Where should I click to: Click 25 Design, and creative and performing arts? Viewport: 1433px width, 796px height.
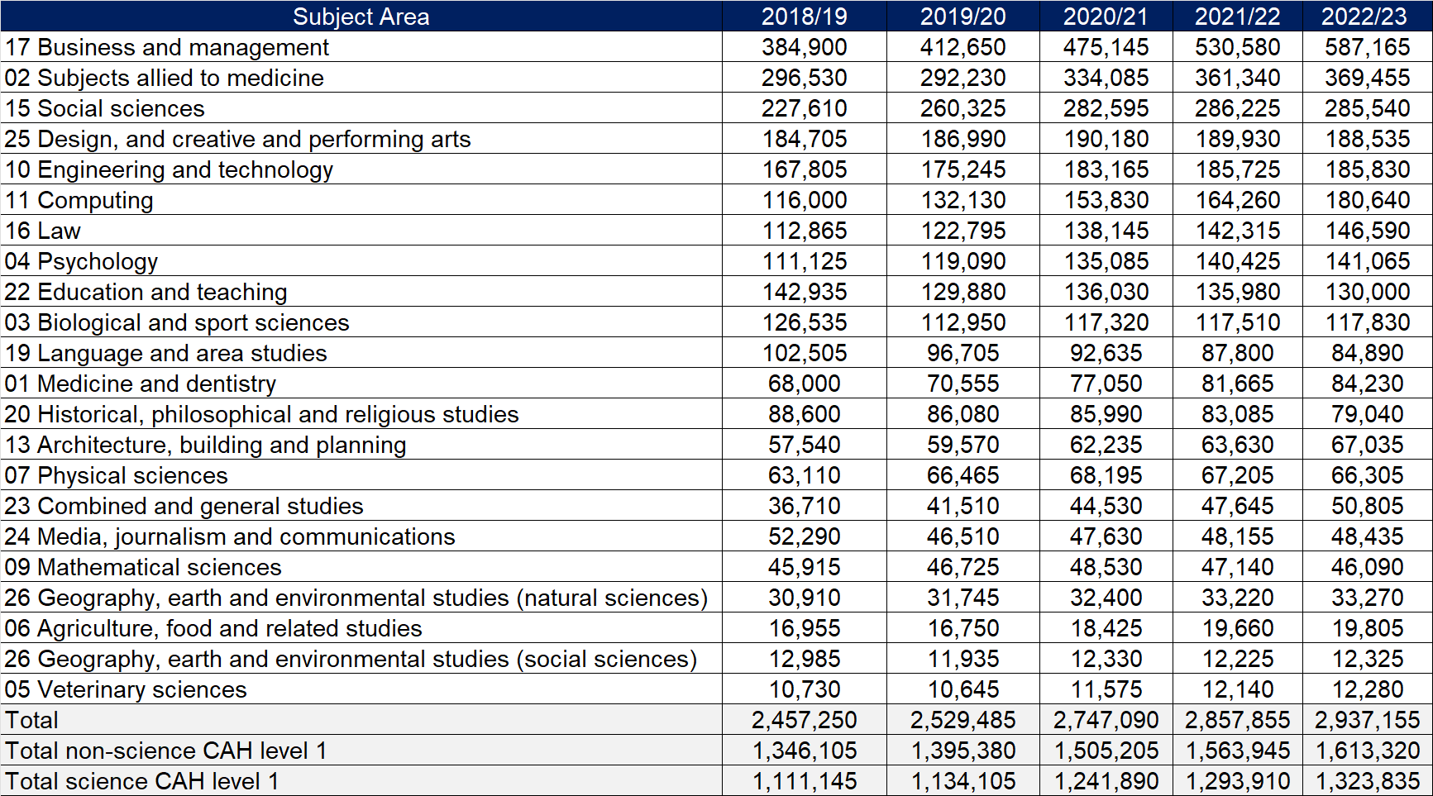(238, 139)
